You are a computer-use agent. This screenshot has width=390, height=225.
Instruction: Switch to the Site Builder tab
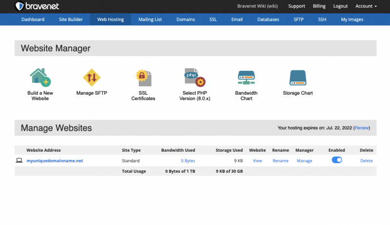coord(71,20)
